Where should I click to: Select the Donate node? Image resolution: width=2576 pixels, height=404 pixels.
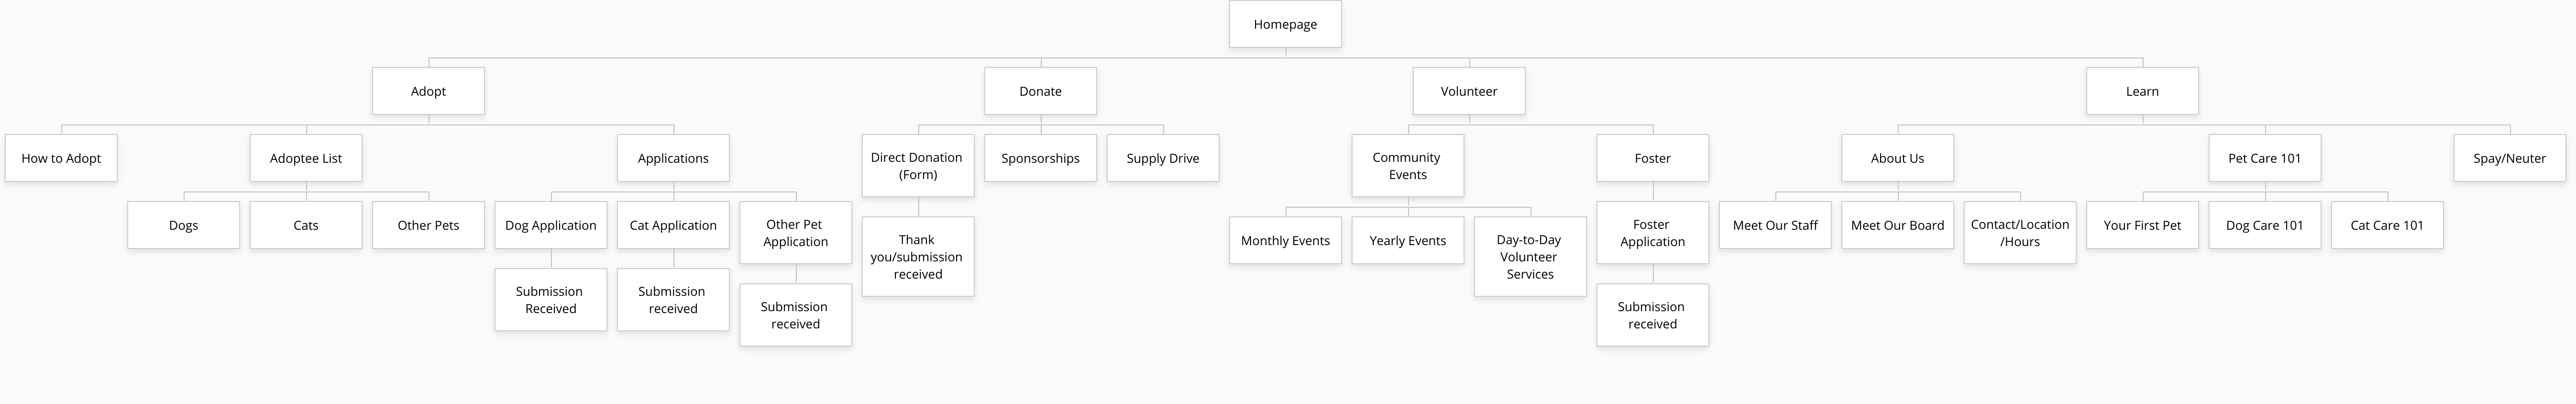pos(1040,91)
